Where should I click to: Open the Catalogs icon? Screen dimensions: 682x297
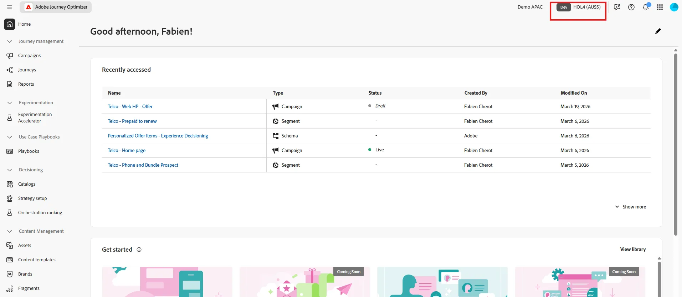coord(10,184)
